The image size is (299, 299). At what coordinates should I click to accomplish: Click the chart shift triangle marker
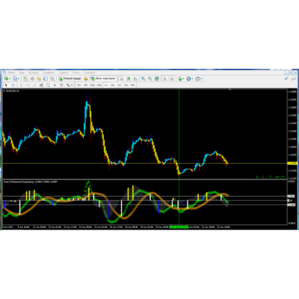pos(229,89)
